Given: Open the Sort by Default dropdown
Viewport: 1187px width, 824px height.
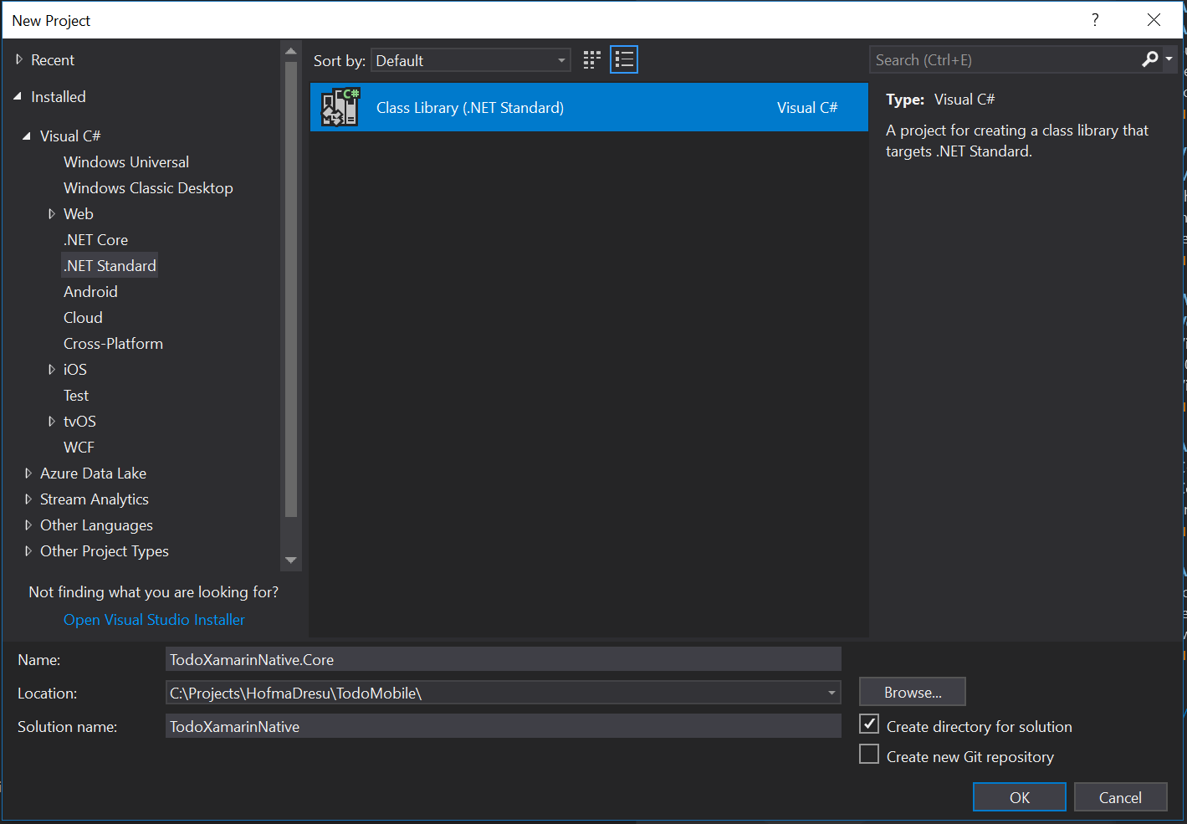Looking at the screenshot, I should click(471, 60).
